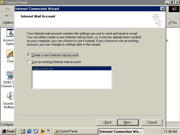Viewport: 180px width, 135px height.
Task: Launch Windows Media Player from Quick Launch
Action: 42,131
